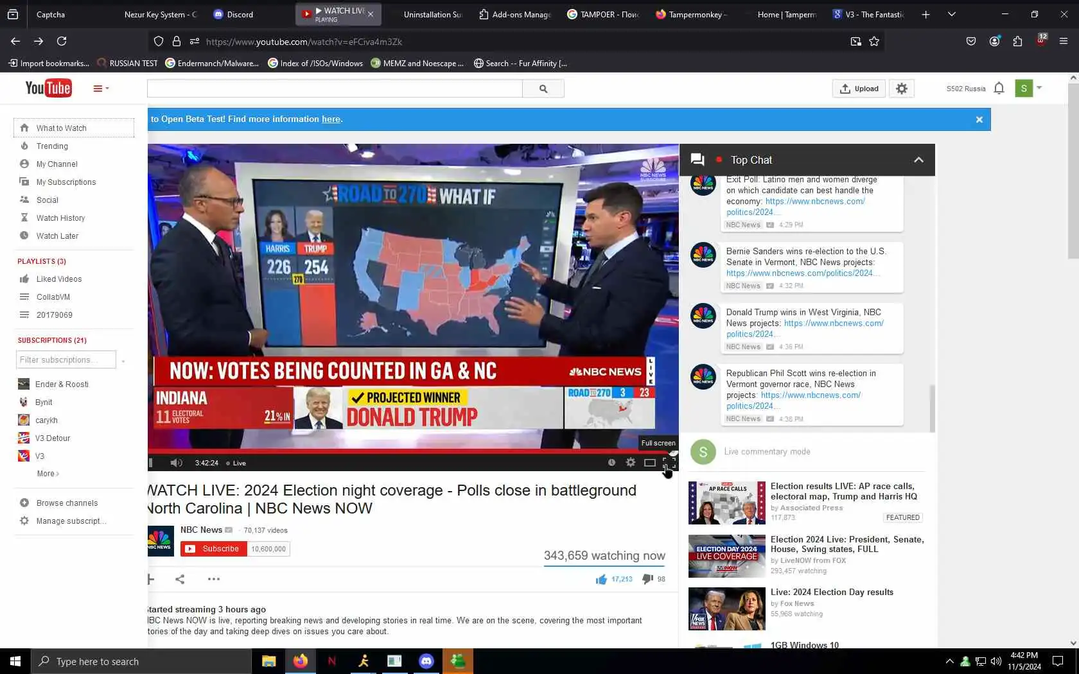Go to What to Watch

coord(74,128)
